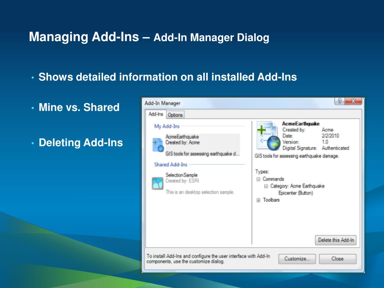Click the help question mark button
This screenshot has height=288, width=384.
339,101
